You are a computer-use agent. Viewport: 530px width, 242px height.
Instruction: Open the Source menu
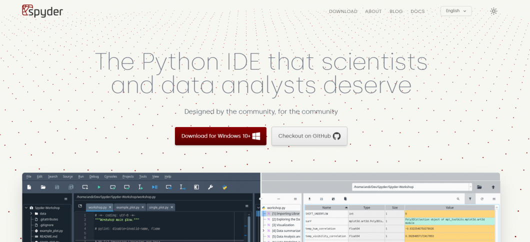pos(67,176)
